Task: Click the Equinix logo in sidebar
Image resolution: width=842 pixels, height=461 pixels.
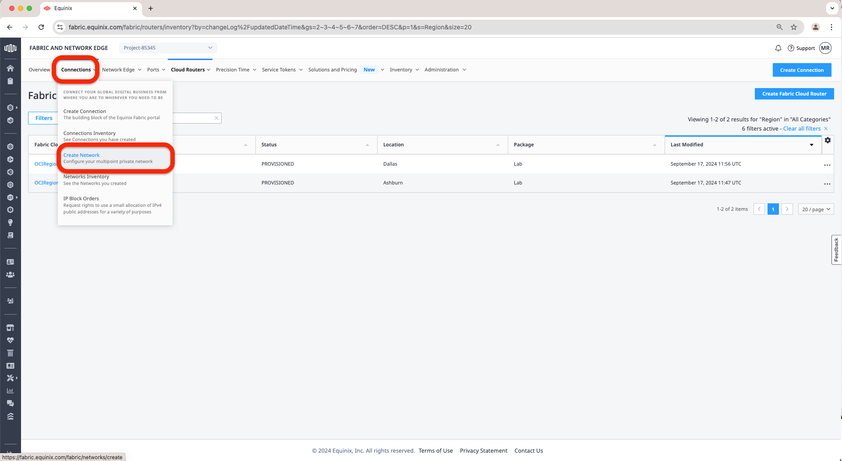Action: click(x=10, y=48)
